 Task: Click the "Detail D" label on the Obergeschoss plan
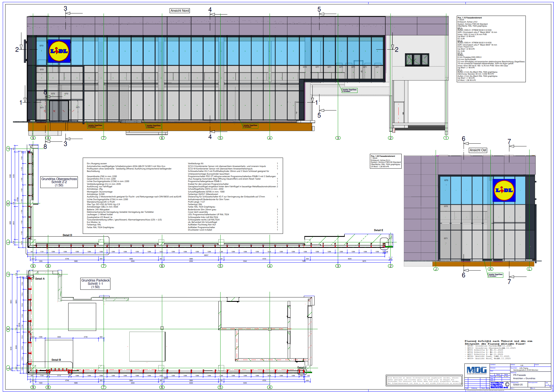[x=67, y=235]
